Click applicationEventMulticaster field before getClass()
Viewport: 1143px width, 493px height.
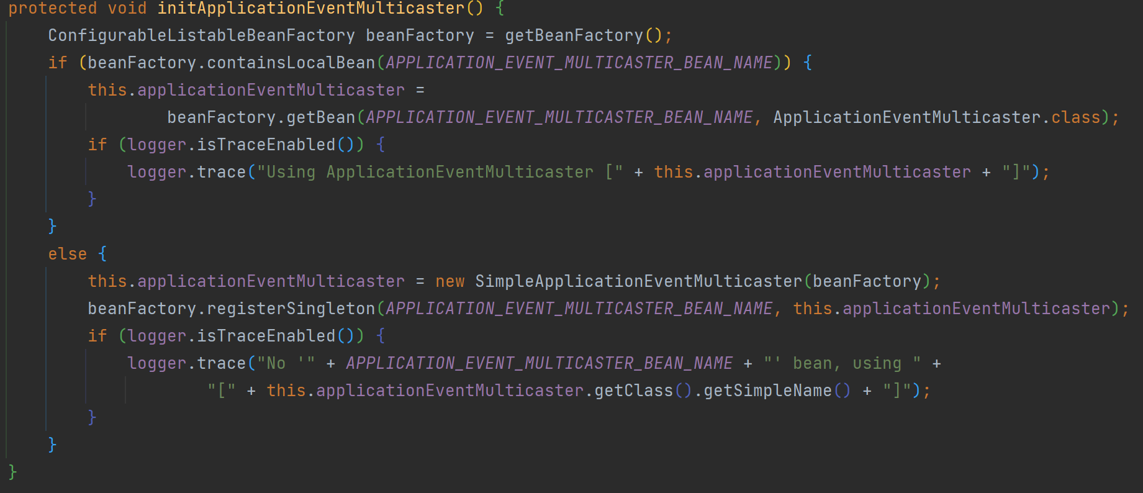pos(450,391)
